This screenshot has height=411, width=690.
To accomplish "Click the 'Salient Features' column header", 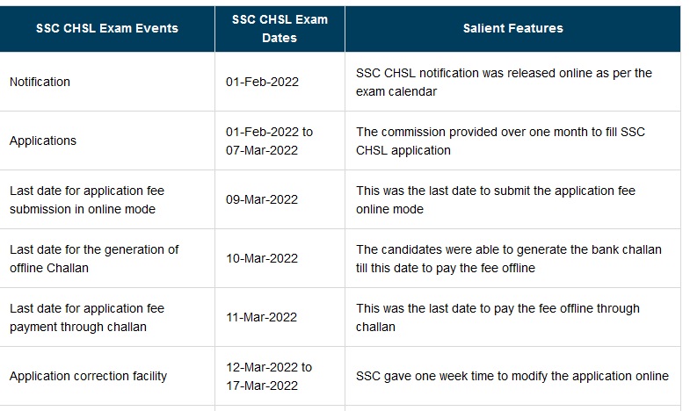I will tap(512, 28).
